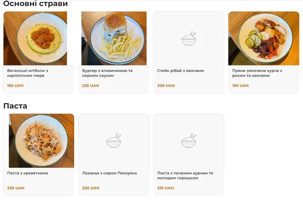
Task: Open the shrimp pasta photo
Action: (x=41, y=141)
